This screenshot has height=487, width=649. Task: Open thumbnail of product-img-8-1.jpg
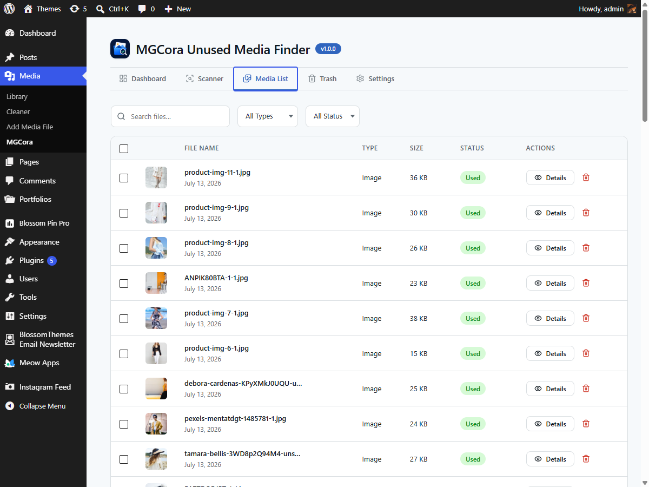tap(156, 248)
